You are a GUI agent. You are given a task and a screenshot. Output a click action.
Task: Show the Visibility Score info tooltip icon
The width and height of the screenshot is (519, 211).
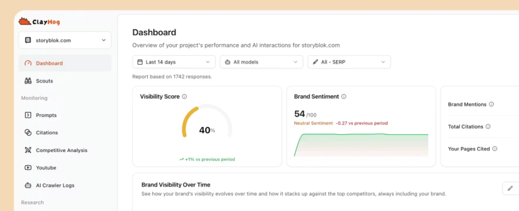[184, 96]
